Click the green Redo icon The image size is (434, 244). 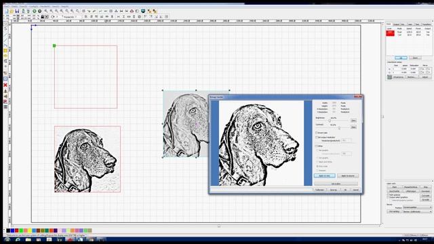click(x=39, y=11)
